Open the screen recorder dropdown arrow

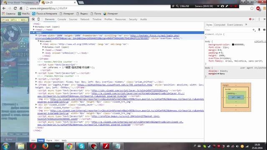pos(218,6)
